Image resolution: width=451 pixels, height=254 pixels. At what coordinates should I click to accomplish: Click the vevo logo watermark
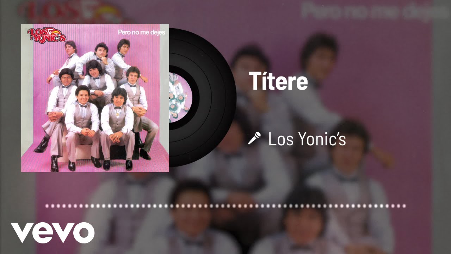(52, 233)
